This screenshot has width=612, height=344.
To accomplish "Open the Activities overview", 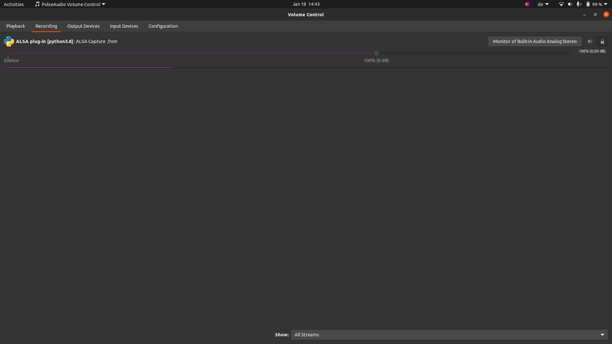I will 14,4.
